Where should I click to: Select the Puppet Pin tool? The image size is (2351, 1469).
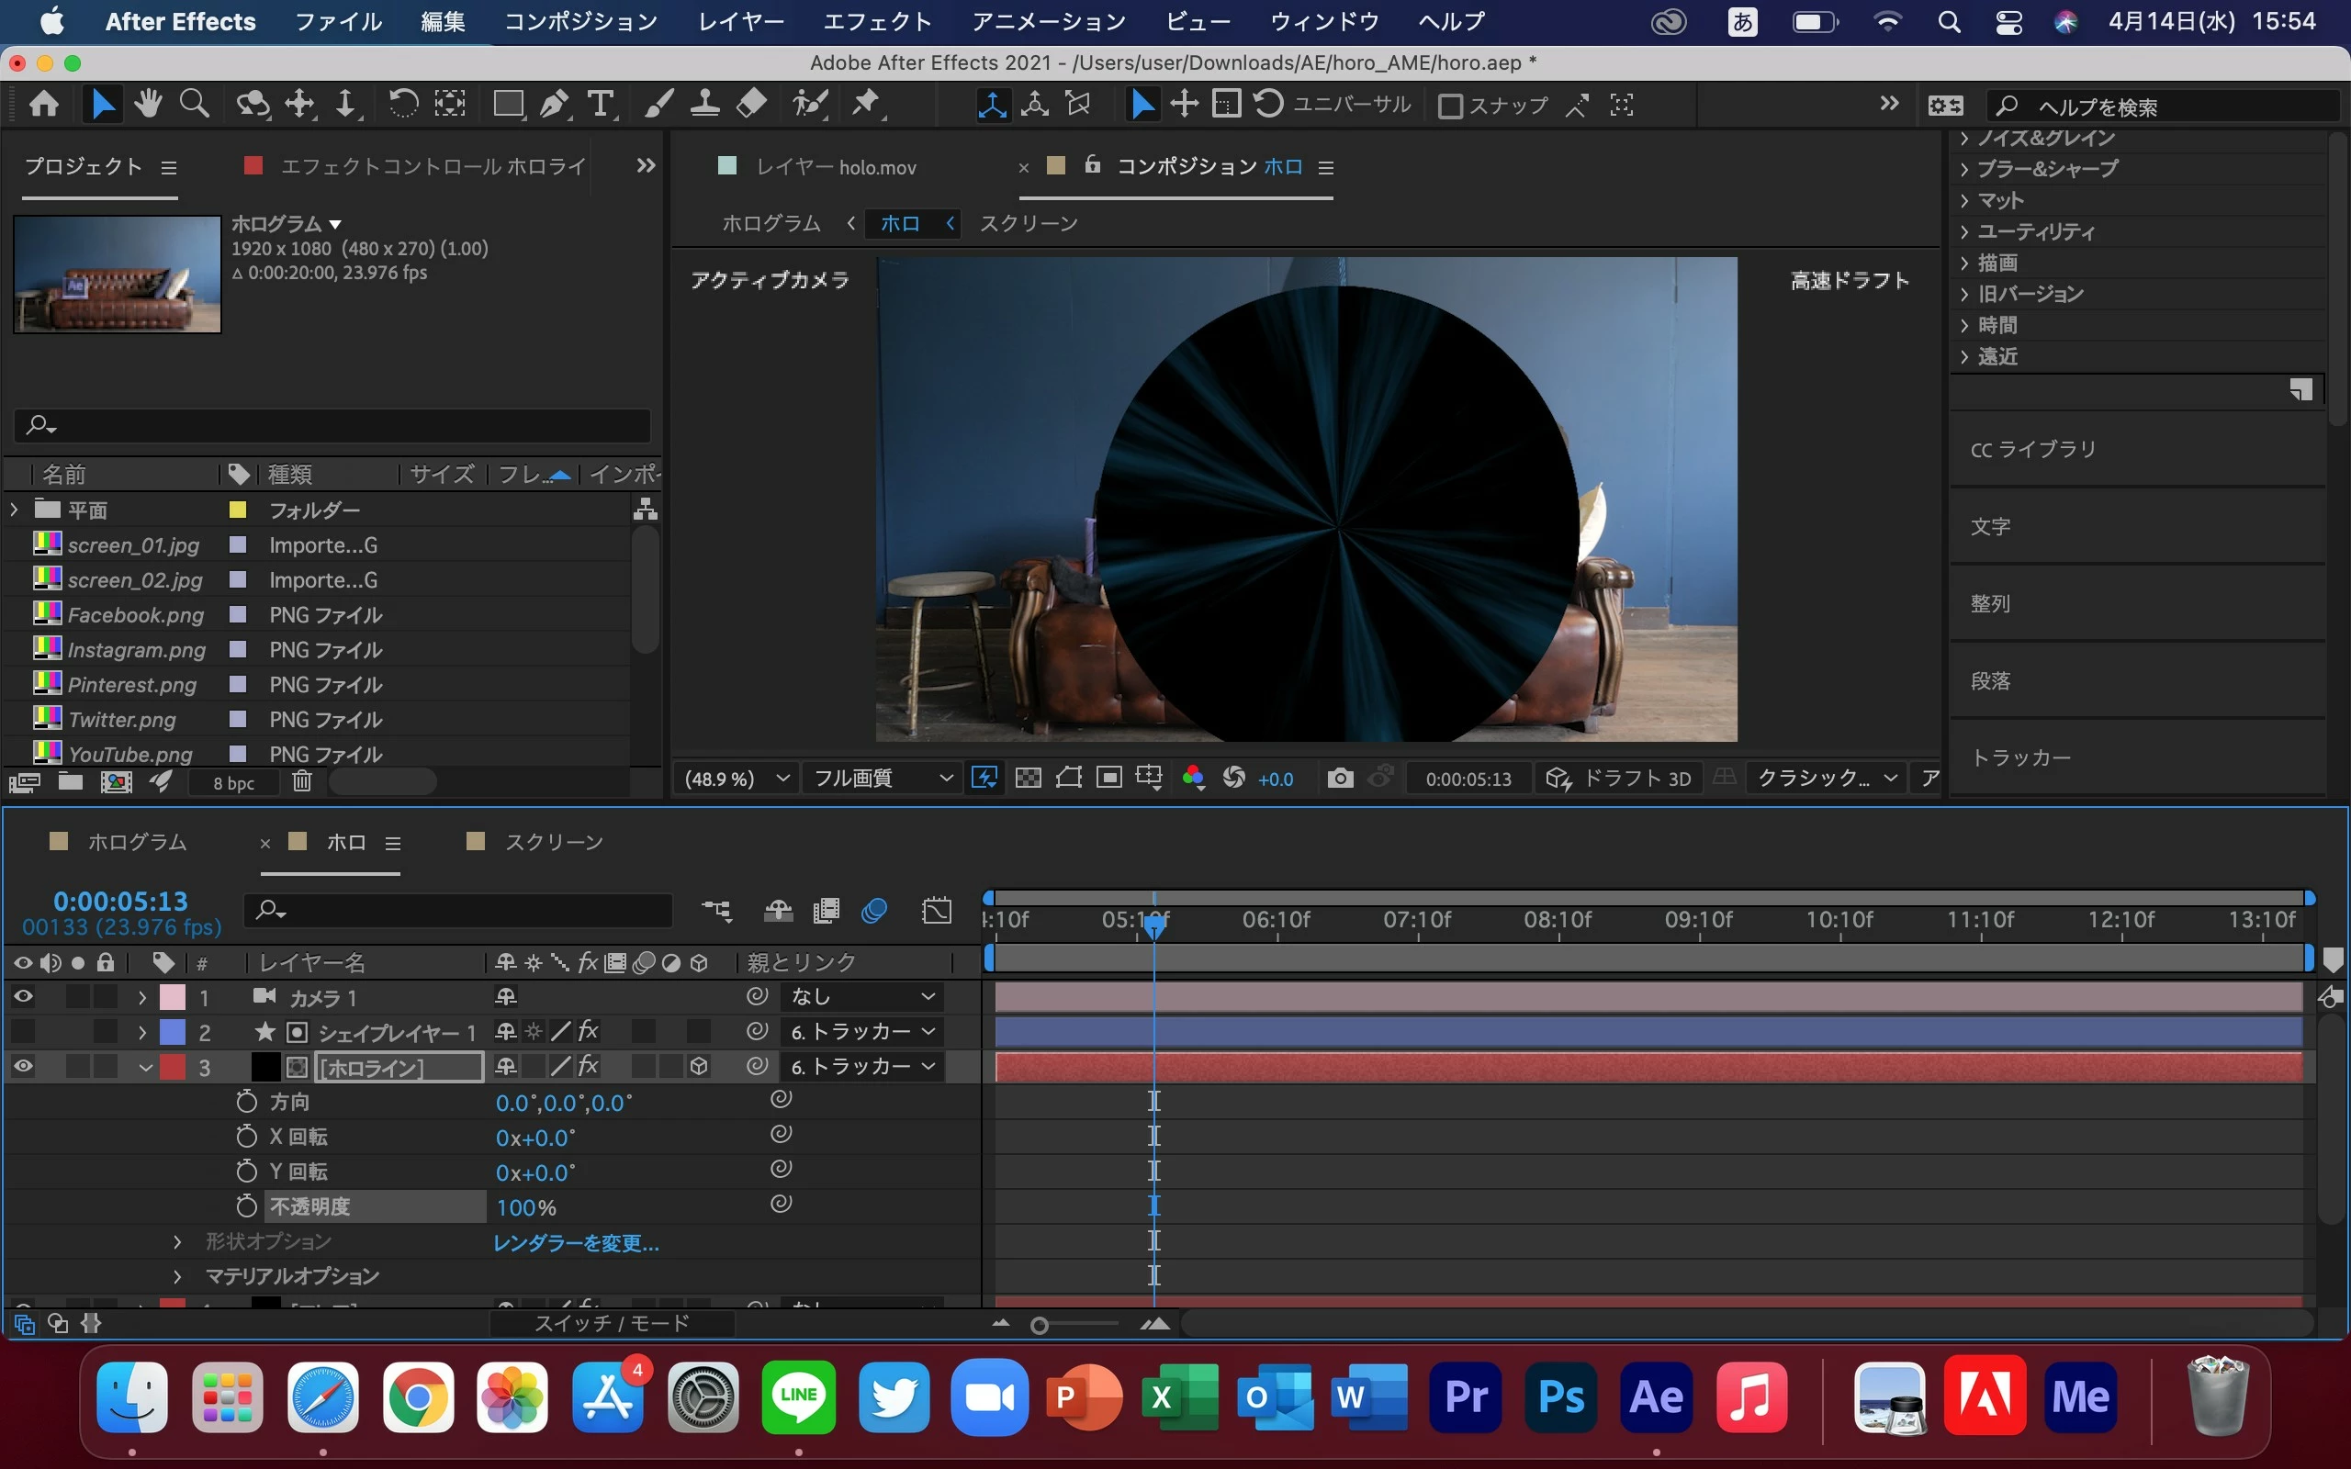pos(864,104)
